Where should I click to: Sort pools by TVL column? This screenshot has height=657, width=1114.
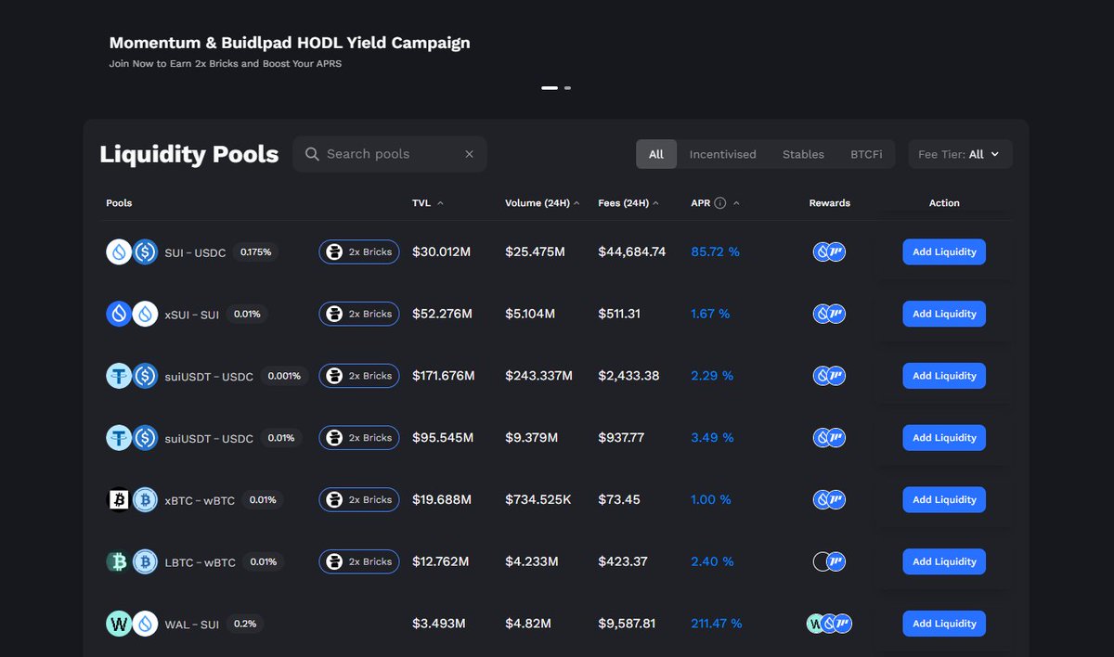coord(428,203)
